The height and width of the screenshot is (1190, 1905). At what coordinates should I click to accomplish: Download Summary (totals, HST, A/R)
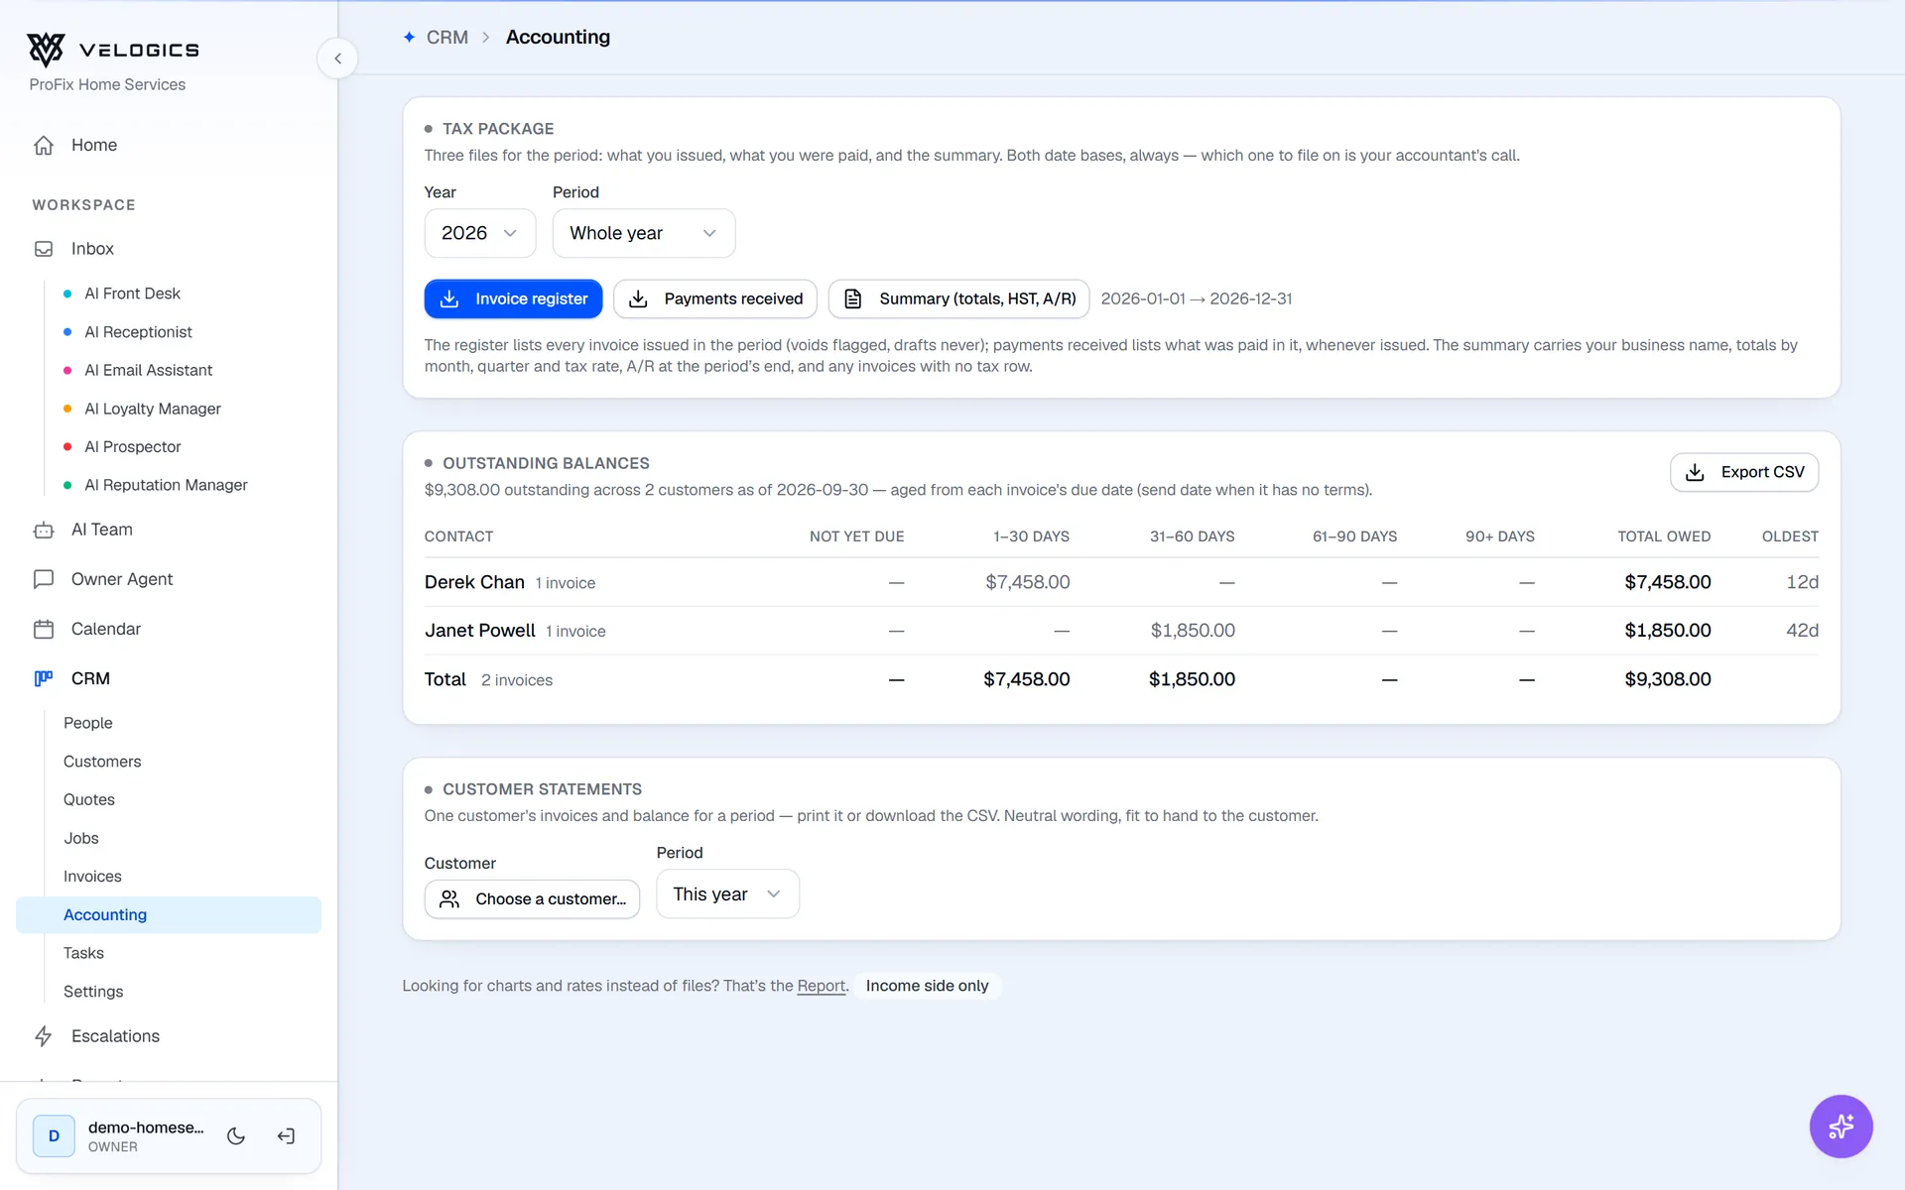(x=958, y=298)
